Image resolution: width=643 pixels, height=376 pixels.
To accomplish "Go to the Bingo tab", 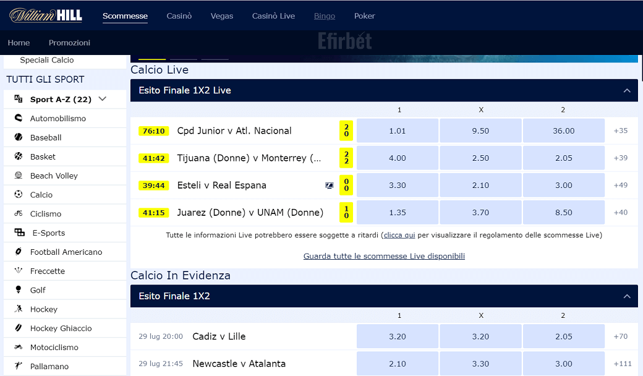I will [325, 16].
